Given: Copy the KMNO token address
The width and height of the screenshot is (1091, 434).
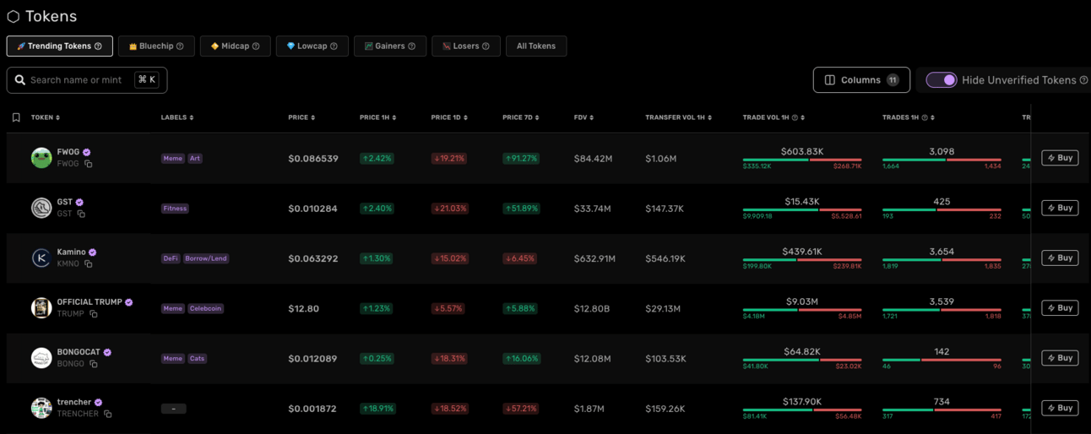Looking at the screenshot, I should pyautogui.click(x=88, y=263).
